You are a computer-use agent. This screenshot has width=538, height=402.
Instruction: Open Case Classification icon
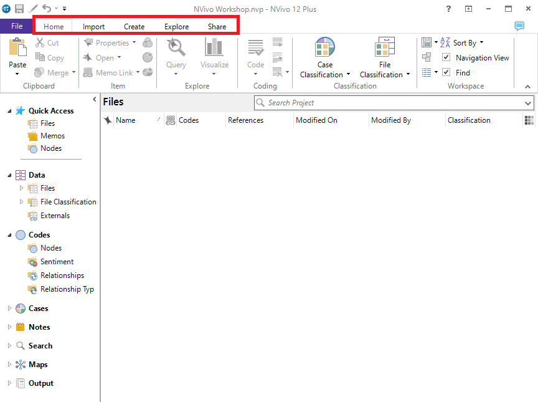coord(324,47)
